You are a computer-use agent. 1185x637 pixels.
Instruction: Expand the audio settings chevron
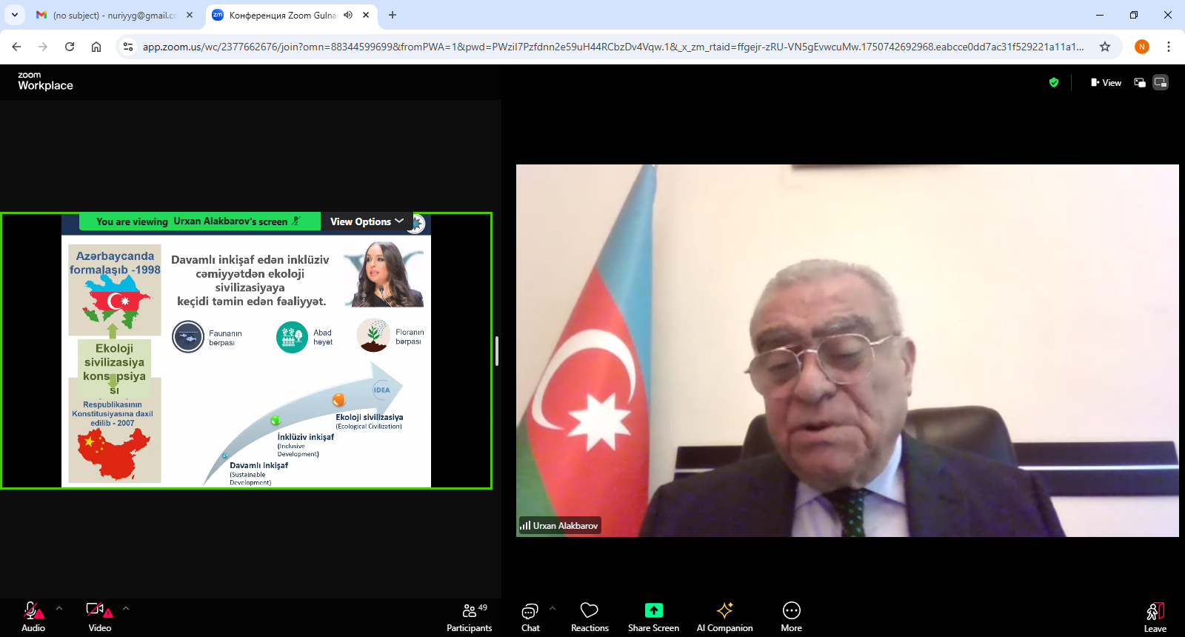tap(59, 609)
